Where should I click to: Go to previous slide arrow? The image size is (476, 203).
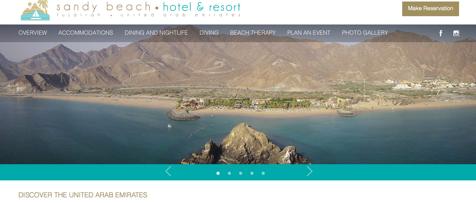click(x=168, y=171)
